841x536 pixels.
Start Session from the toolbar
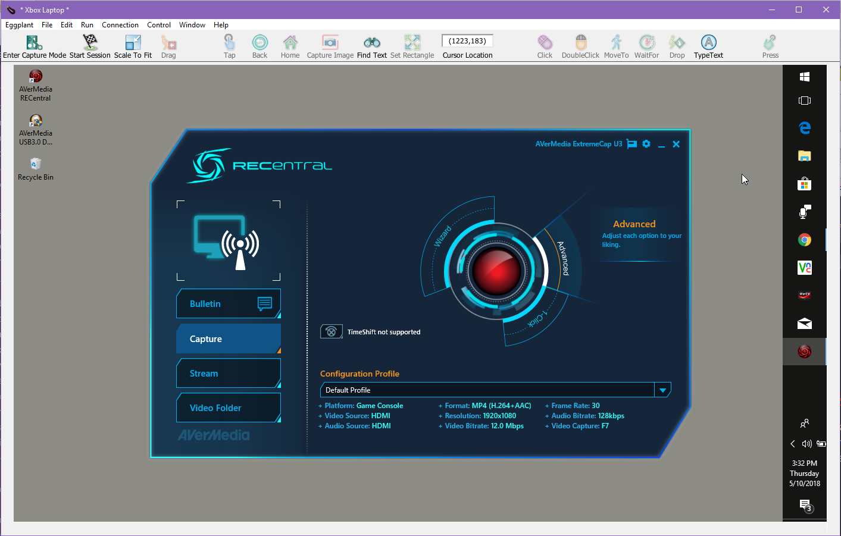click(90, 42)
